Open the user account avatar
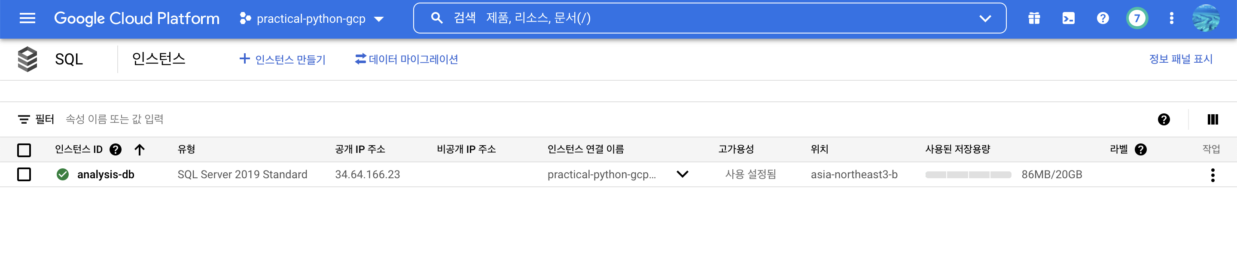The width and height of the screenshot is (1237, 268). tap(1205, 18)
